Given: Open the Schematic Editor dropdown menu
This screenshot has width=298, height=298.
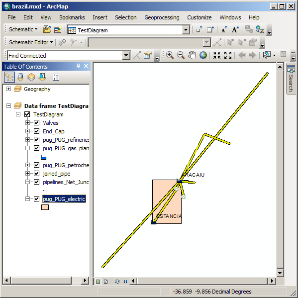Looking at the screenshot, I should click(31, 42).
